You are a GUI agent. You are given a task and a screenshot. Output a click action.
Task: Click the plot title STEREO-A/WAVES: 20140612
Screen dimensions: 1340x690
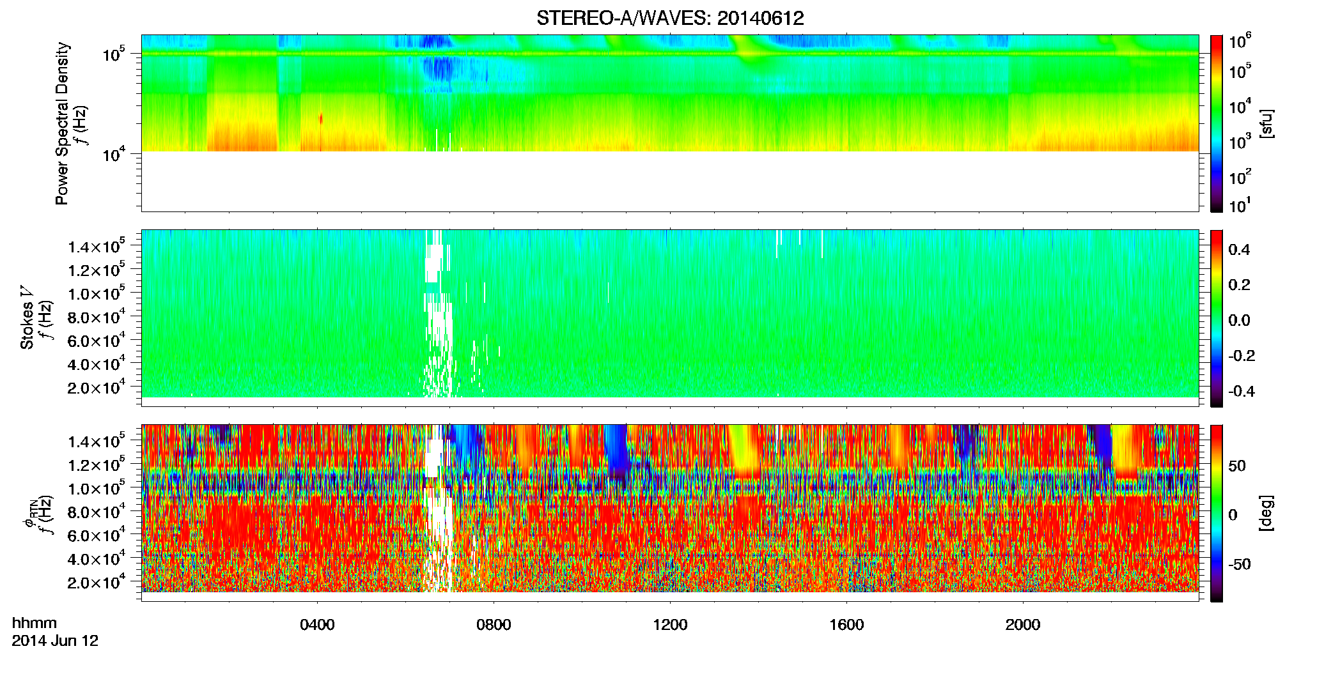670,19
